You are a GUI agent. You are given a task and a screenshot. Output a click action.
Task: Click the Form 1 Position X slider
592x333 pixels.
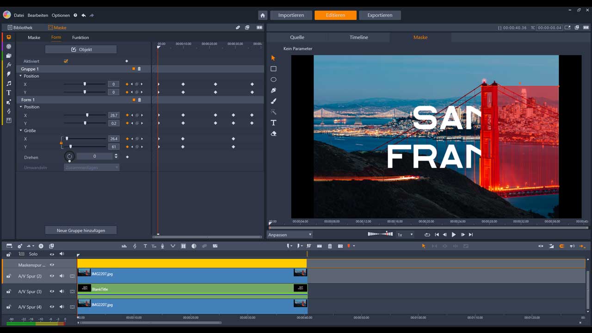tap(85, 115)
